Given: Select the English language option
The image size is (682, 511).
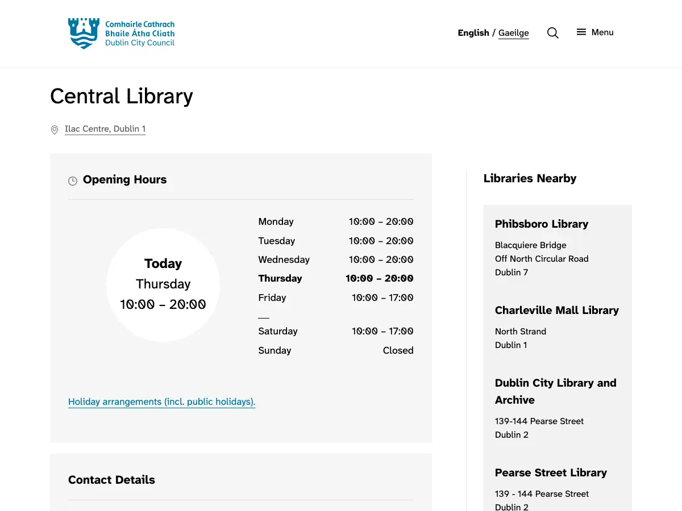Looking at the screenshot, I should coord(473,33).
